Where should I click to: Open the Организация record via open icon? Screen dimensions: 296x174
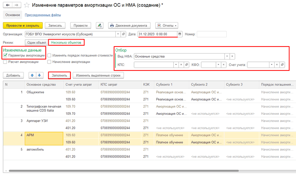(x=124, y=34)
